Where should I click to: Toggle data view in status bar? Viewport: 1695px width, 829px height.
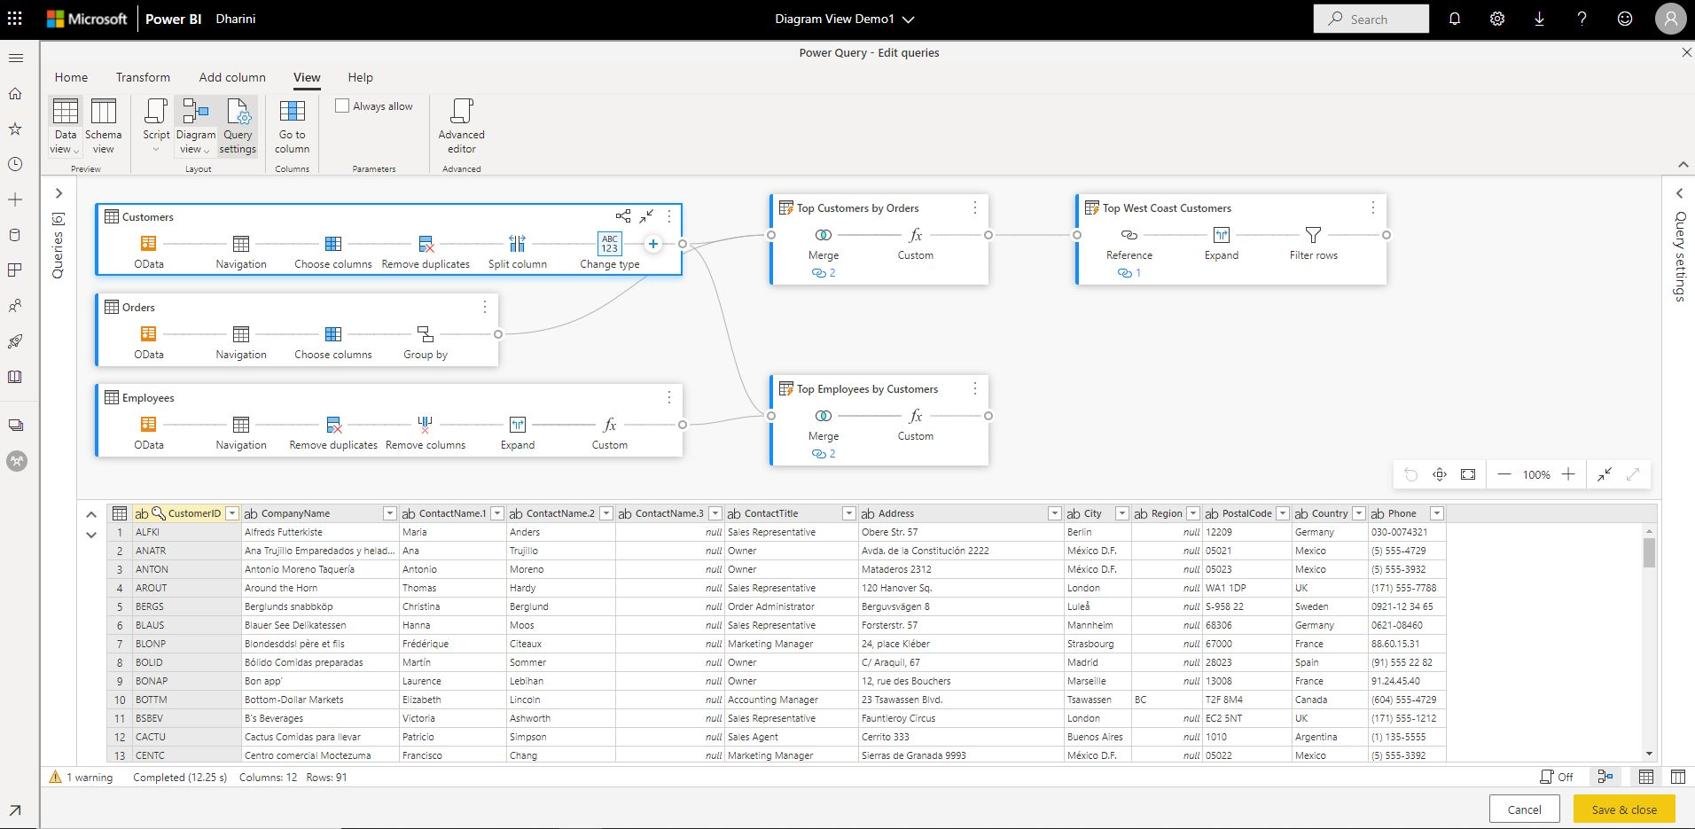(x=1646, y=777)
